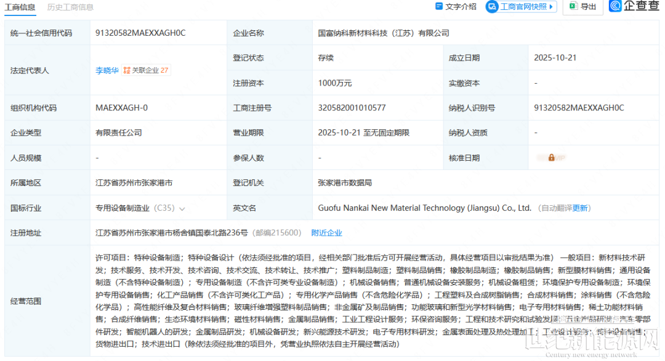The width and height of the screenshot is (665, 361).
Task: Click the orange 关联企业 network icon
Action: pyautogui.click(x=127, y=70)
